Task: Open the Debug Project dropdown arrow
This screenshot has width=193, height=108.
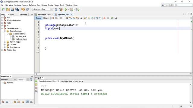Action: click(x=74, y=9)
